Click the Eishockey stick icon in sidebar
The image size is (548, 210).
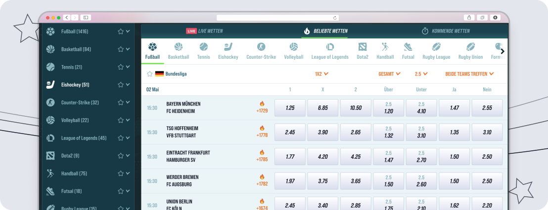50,85
